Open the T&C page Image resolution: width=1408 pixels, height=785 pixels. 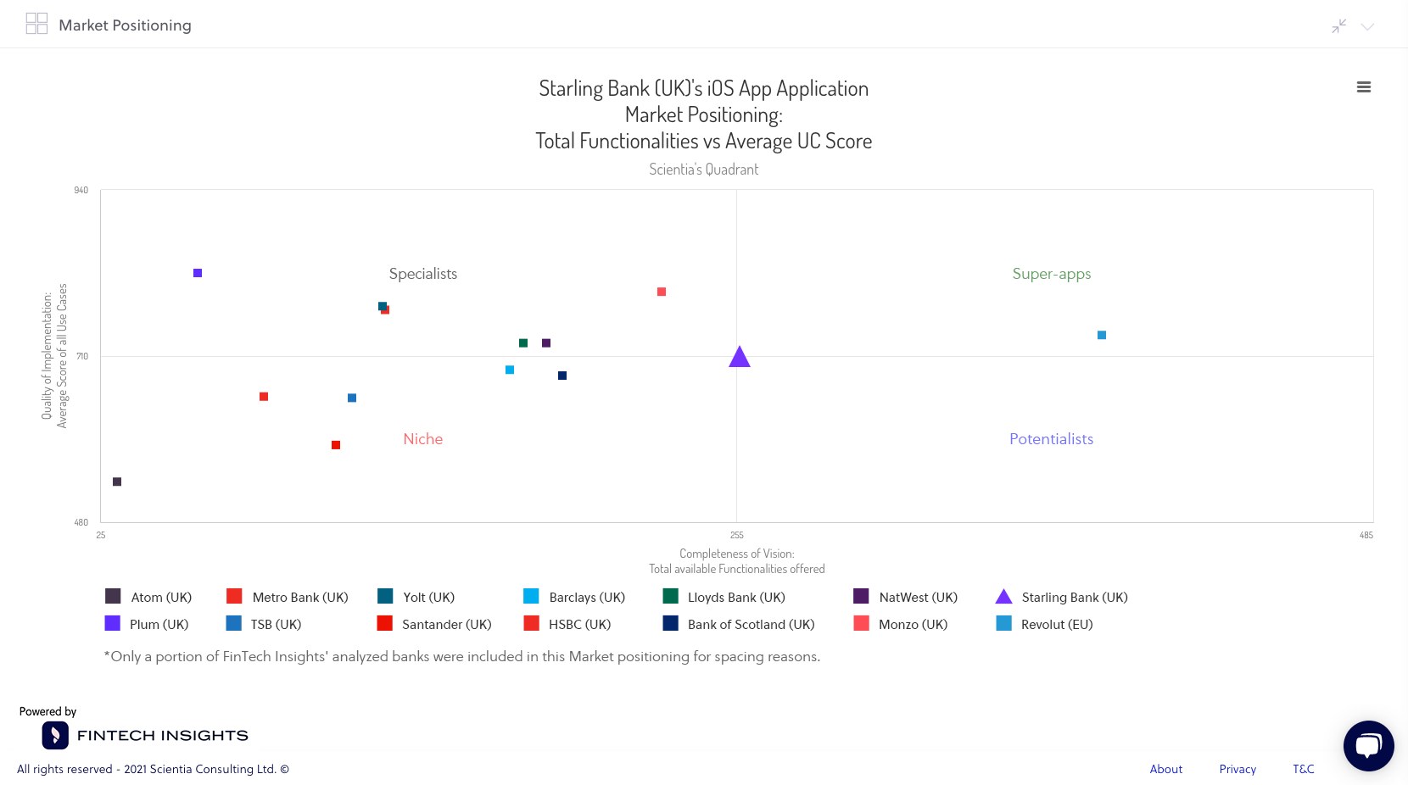[1303, 769]
